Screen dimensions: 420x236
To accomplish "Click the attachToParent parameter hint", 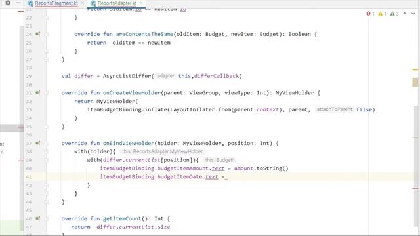I will [334, 109].
